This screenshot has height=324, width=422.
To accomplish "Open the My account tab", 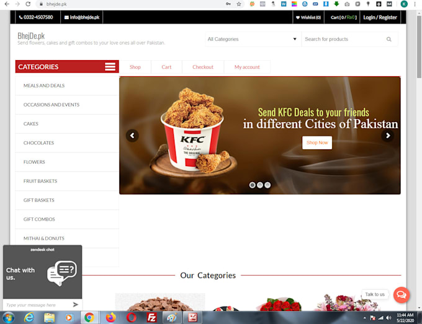I will pyautogui.click(x=247, y=67).
